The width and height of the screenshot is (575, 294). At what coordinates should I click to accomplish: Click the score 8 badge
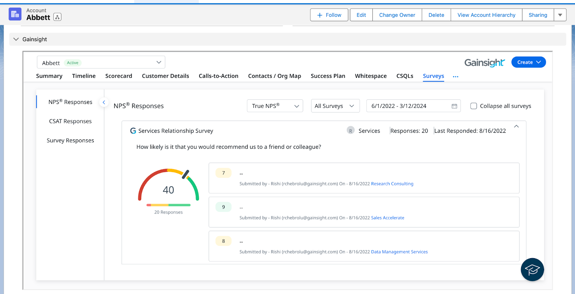[224, 241]
